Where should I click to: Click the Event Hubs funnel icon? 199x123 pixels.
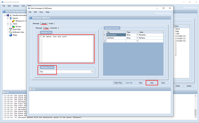[x=11, y=29]
